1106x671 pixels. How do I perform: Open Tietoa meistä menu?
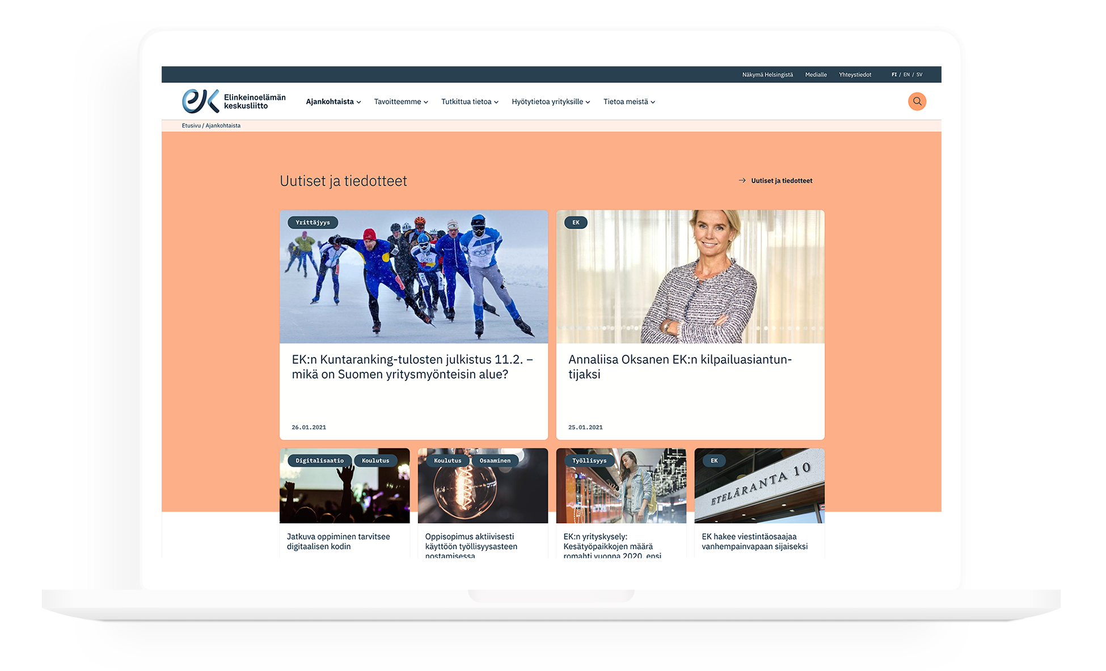(x=629, y=102)
